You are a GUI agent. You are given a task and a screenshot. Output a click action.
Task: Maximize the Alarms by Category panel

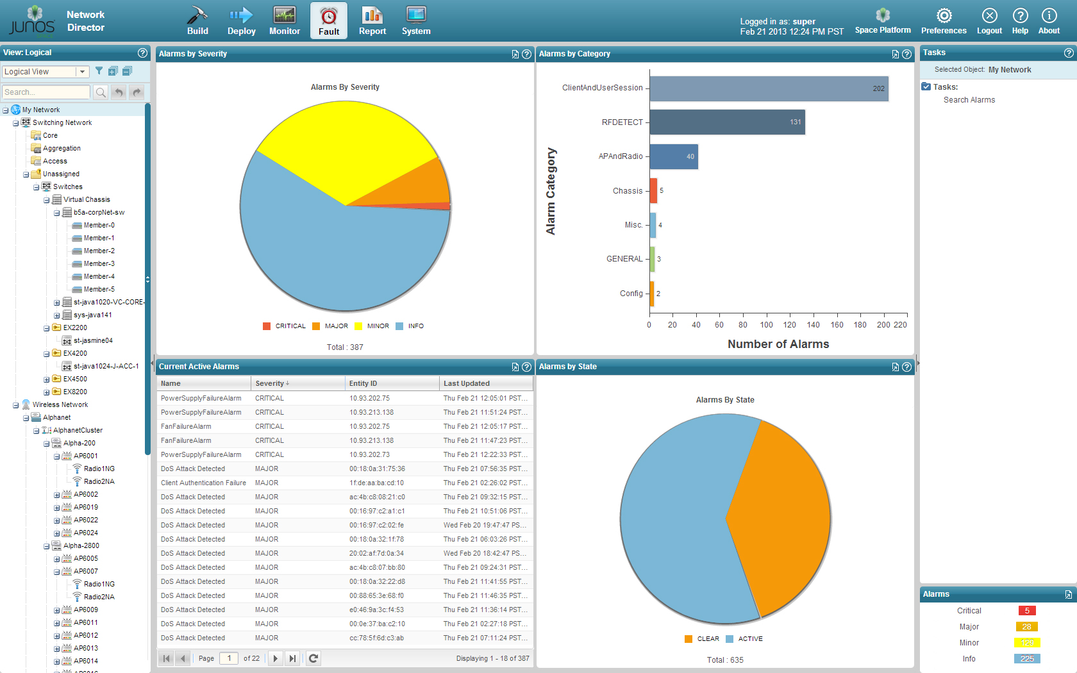point(895,54)
